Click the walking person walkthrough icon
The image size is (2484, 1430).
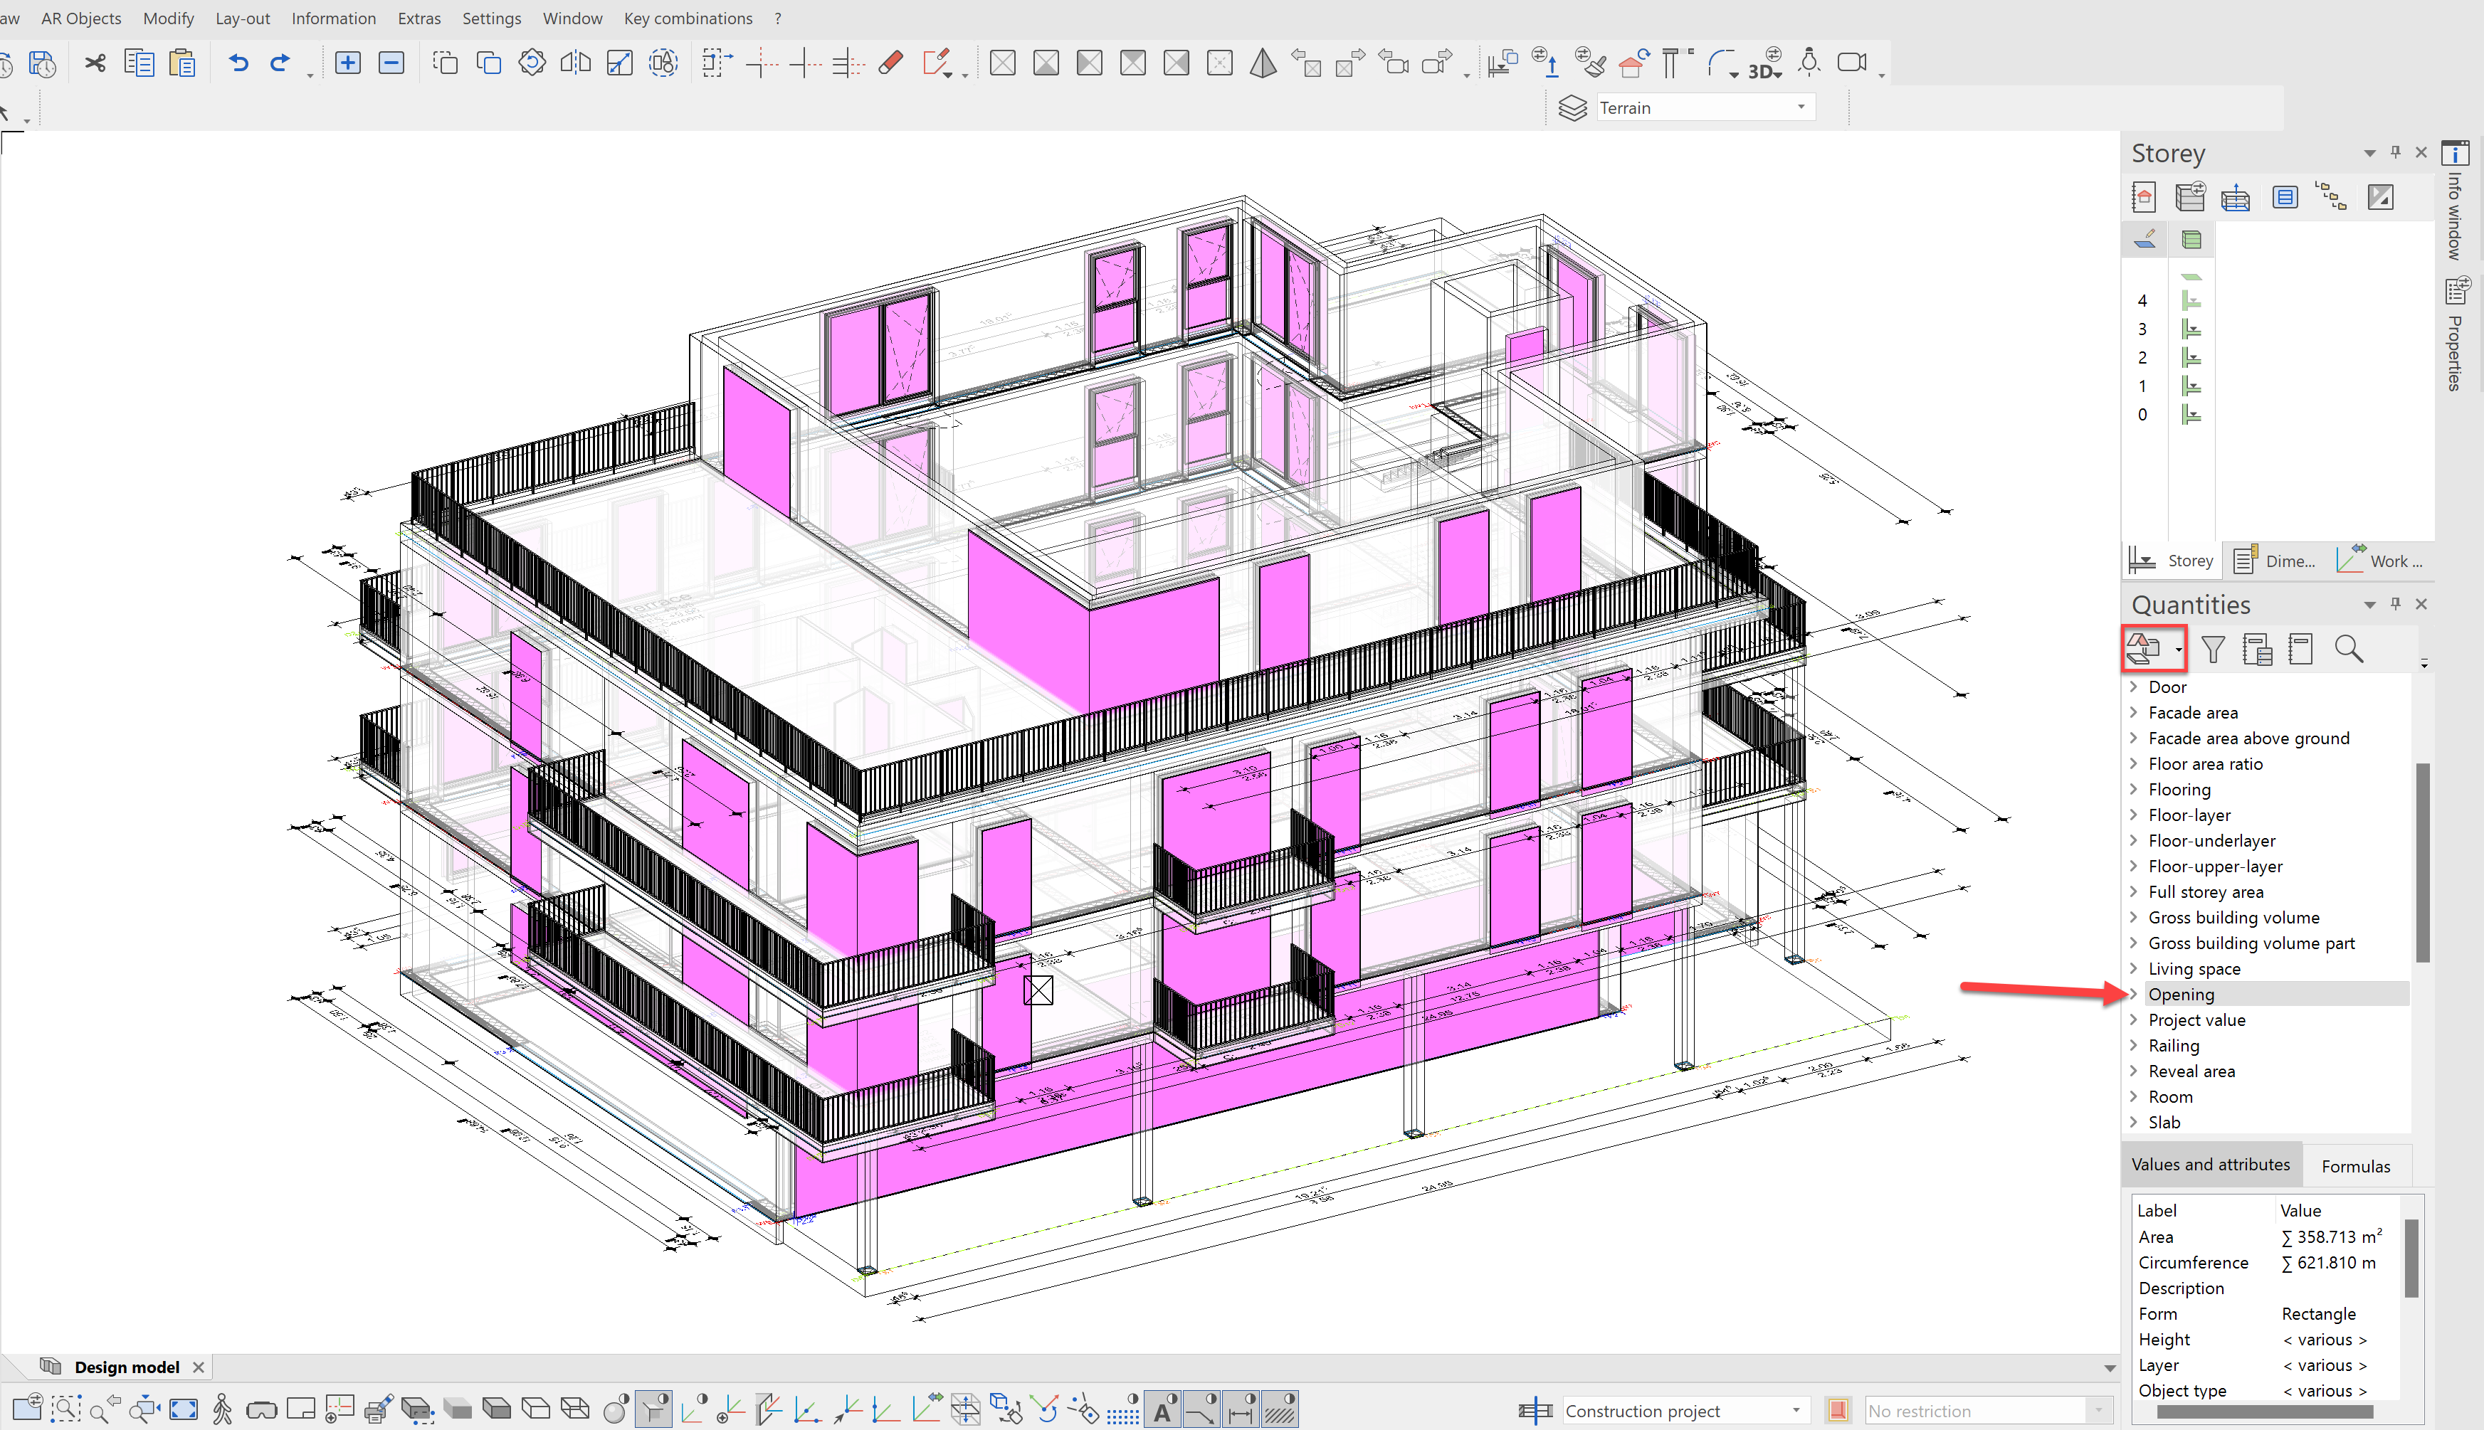tap(222, 1409)
